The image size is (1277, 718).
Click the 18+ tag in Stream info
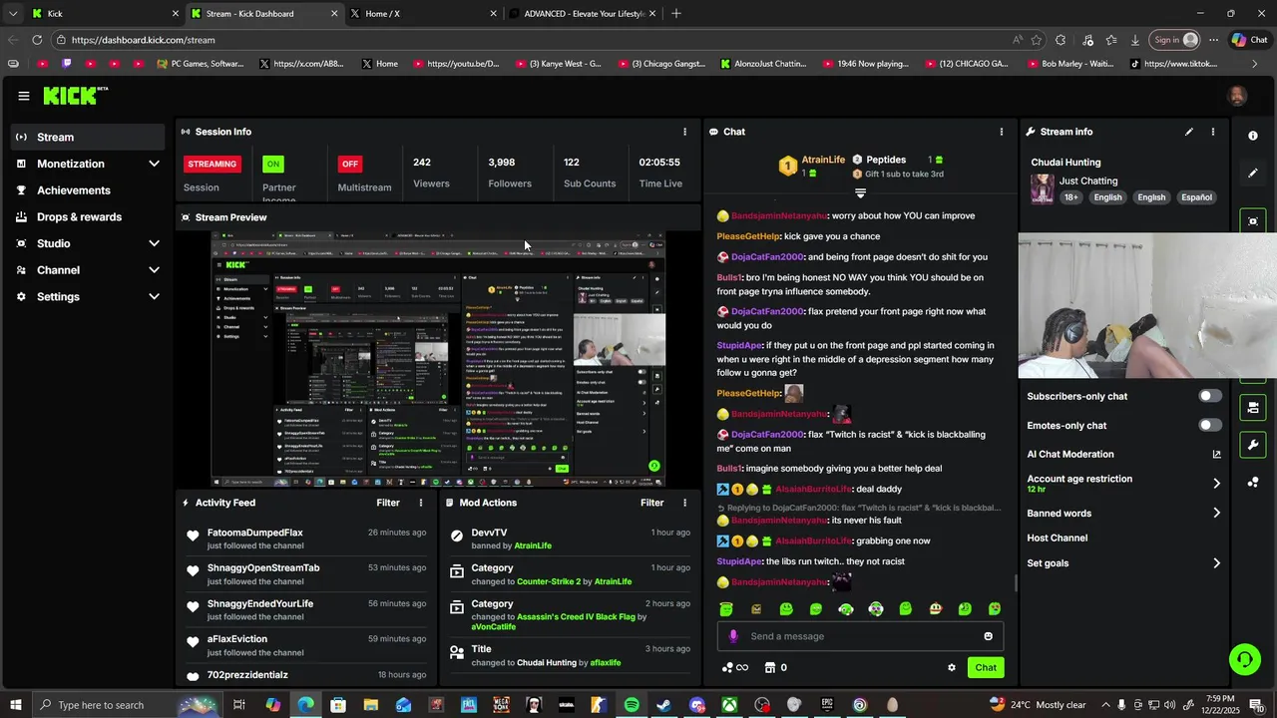tap(1071, 197)
